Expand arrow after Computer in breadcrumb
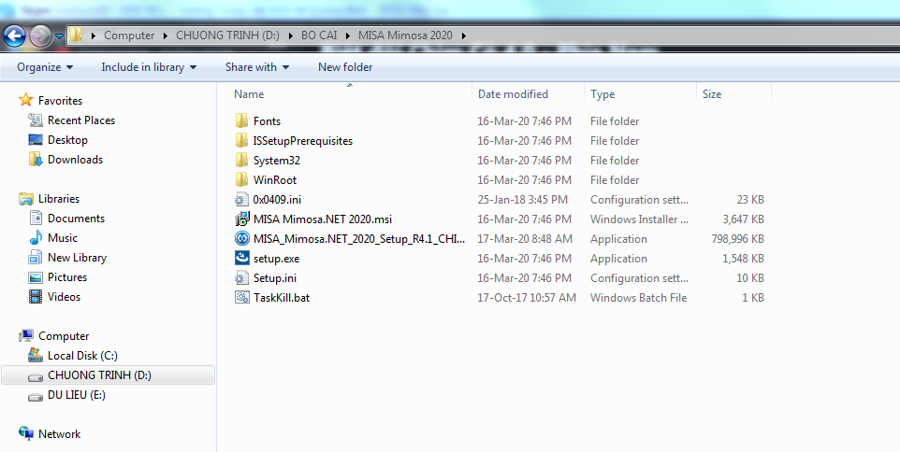900x452 pixels. tap(166, 35)
